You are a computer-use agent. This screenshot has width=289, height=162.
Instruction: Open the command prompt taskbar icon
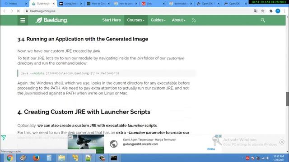pyautogui.click(x=114, y=158)
